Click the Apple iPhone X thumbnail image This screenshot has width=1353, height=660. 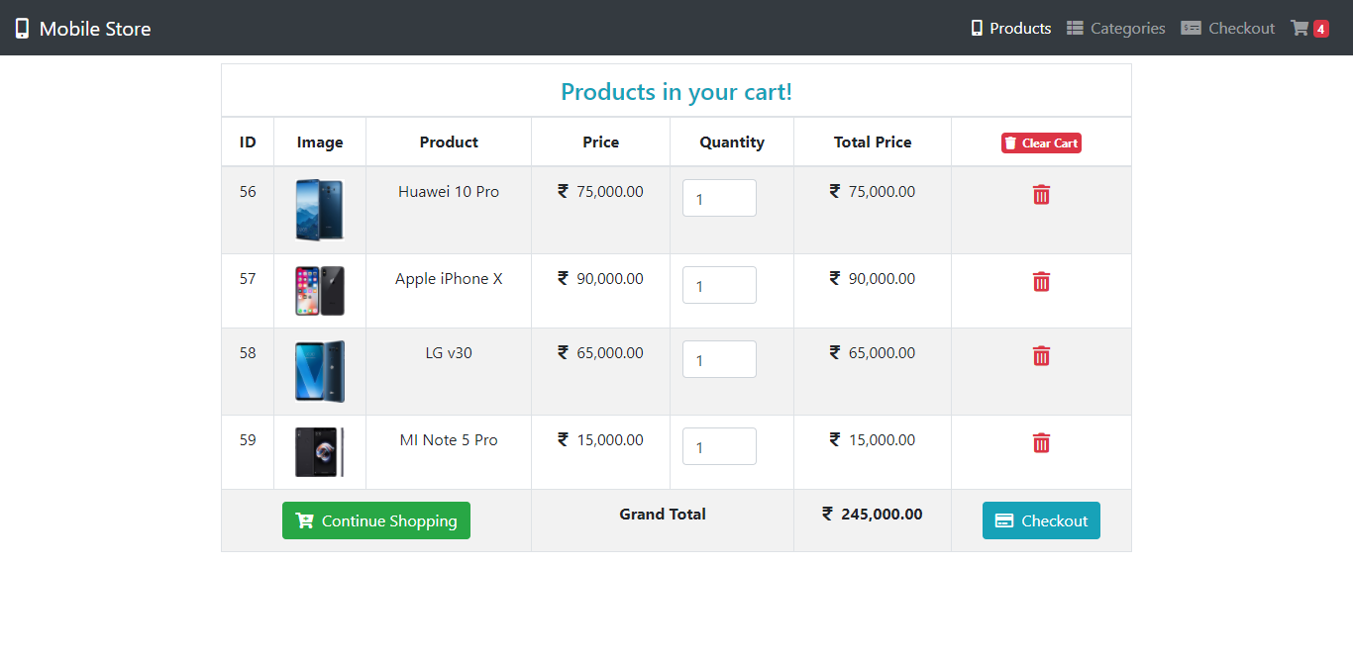[x=319, y=290]
